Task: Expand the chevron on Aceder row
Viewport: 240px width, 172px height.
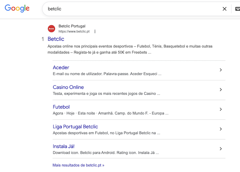Action: pos(220,70)
